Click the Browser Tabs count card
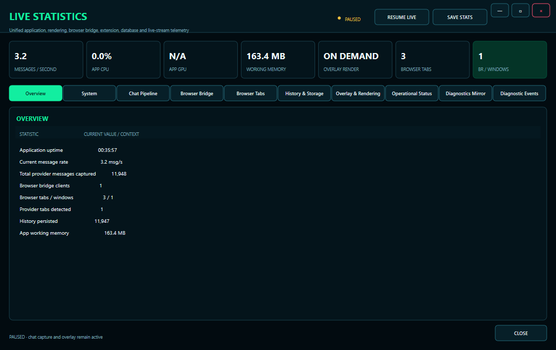 [x=432, y=60]
